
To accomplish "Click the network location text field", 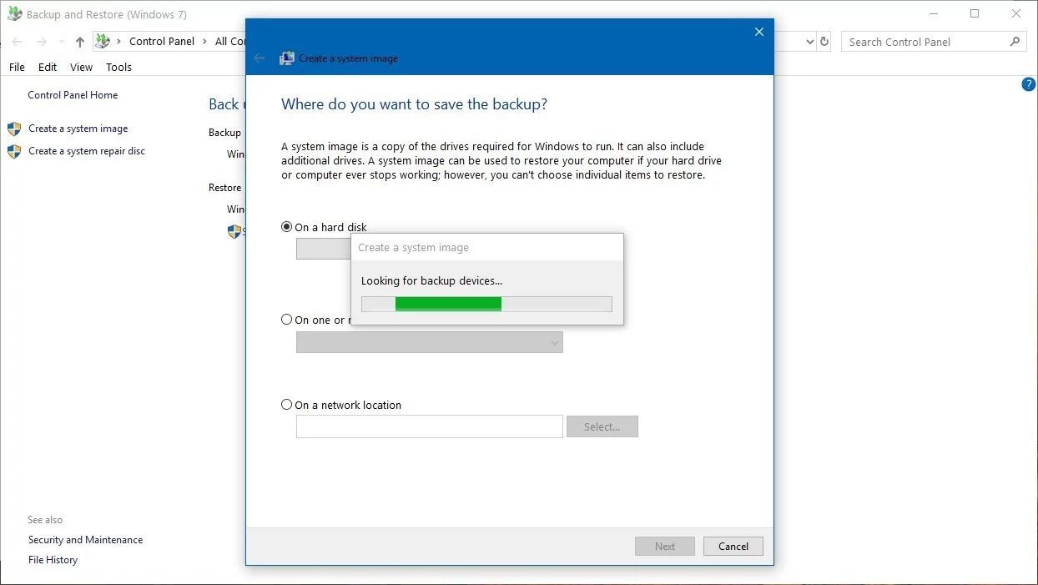I will coord(430,426).
